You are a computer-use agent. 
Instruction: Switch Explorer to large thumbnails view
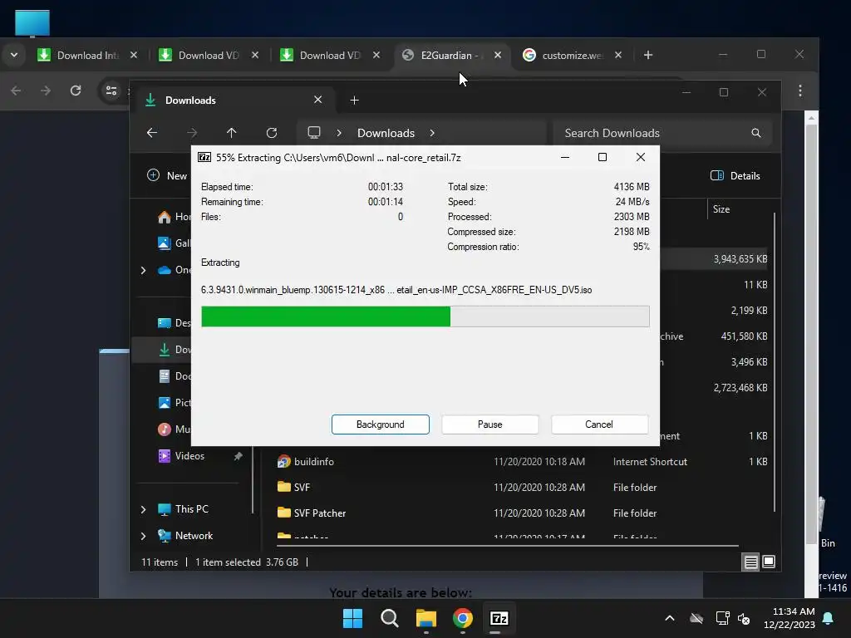tap(769, 562)
